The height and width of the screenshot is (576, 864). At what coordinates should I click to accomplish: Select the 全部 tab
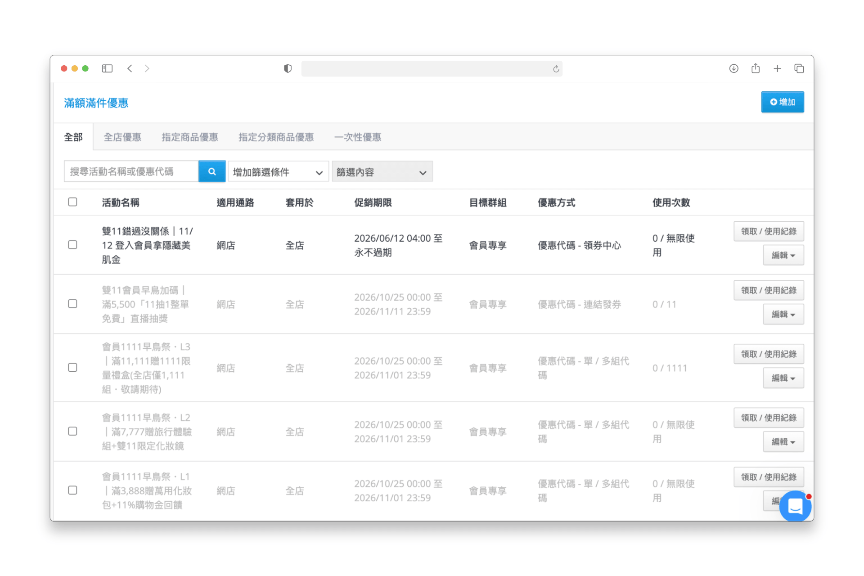(73, 137)
